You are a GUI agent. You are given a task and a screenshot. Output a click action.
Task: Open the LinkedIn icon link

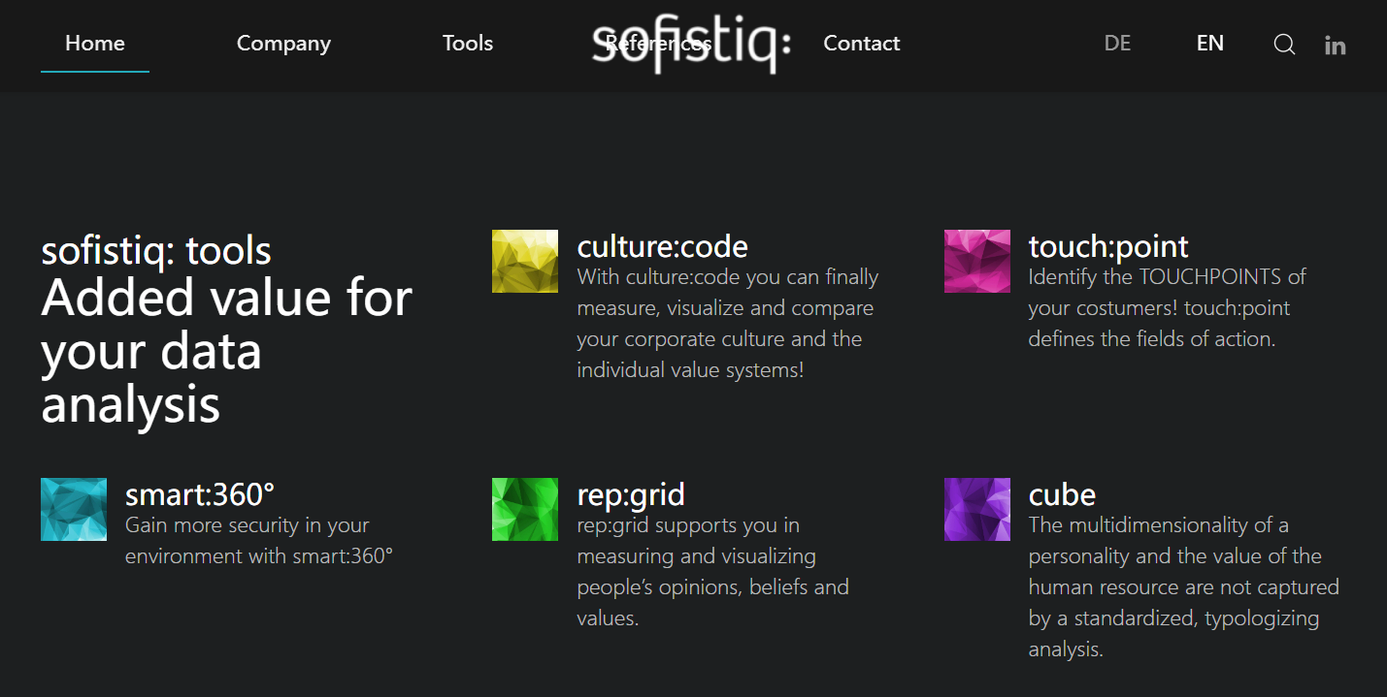click(1336, 46)
